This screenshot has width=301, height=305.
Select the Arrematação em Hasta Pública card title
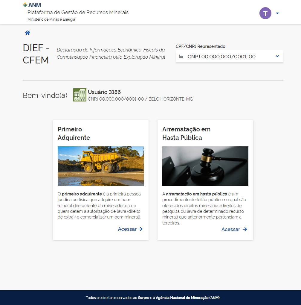coord(186,133)
